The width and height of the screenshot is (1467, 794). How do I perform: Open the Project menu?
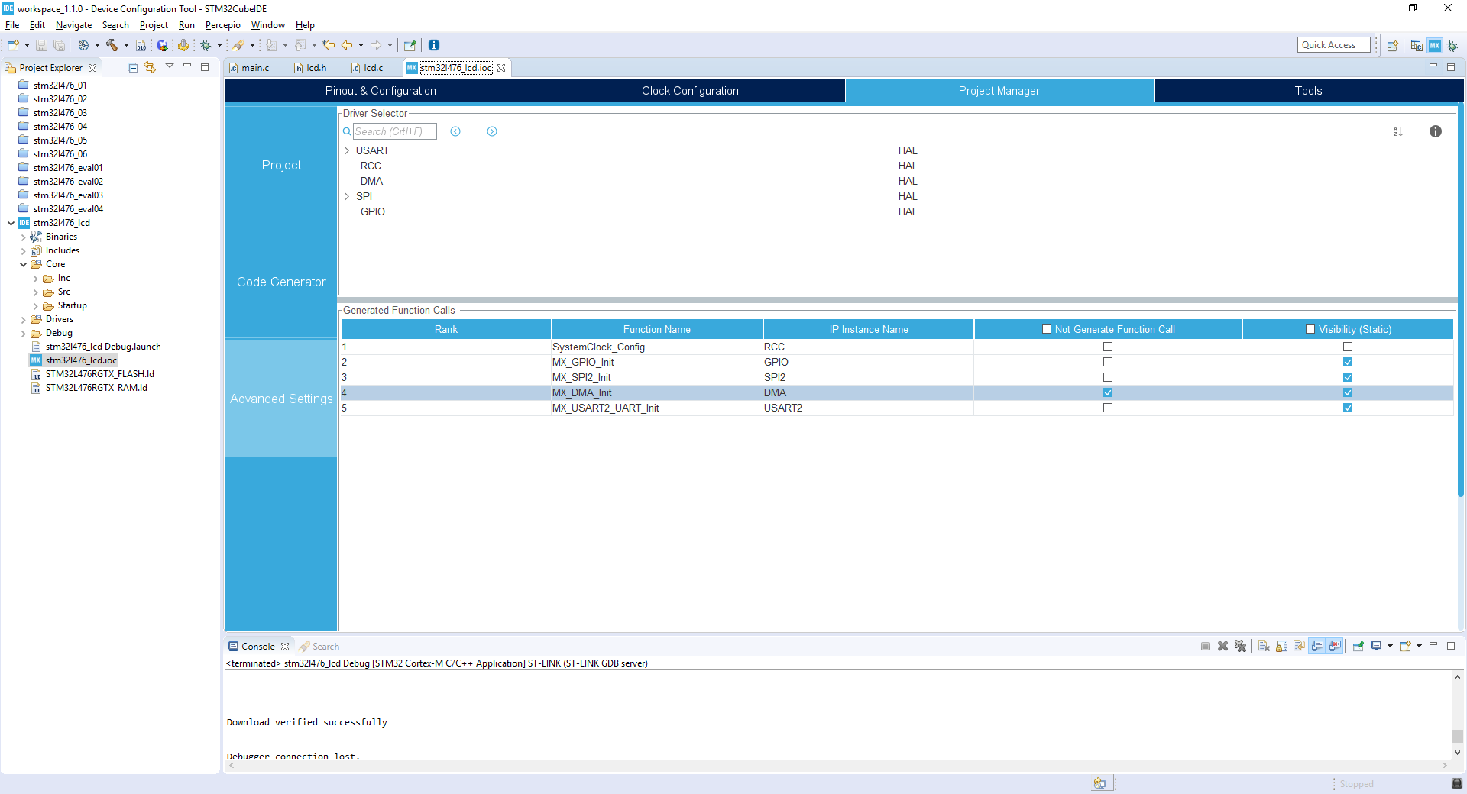[154, 25]
